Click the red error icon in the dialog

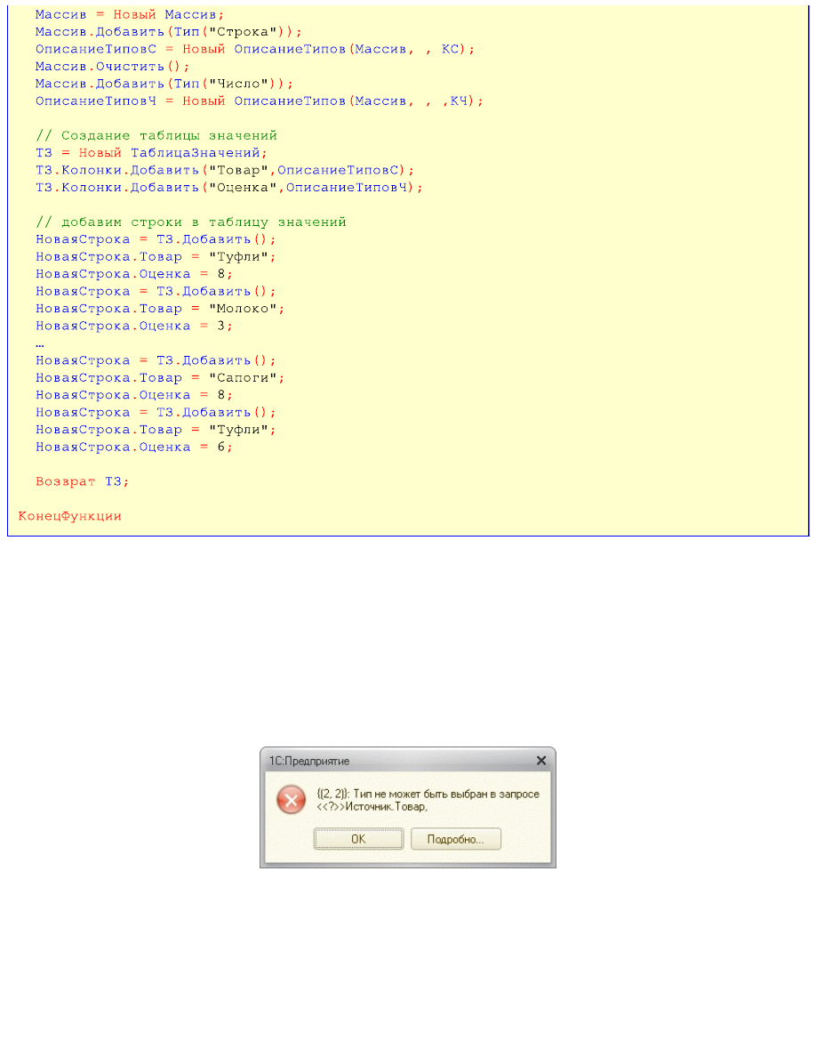pos(291,801)
